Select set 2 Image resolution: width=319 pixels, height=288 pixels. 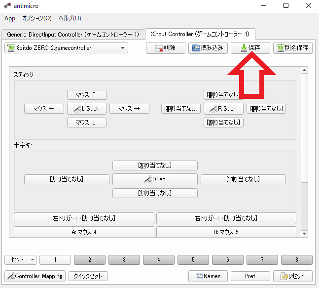point(90,260)
